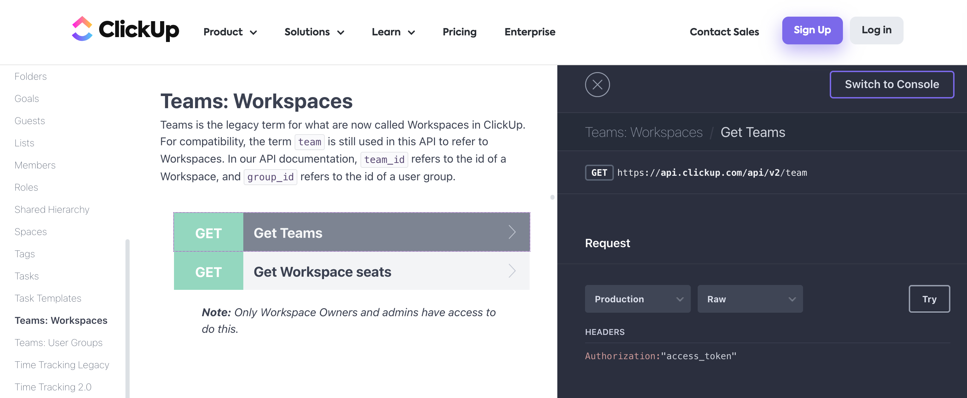Viewport: 967px width, 398px height.
Task: Click the chevron arrow on Get Teams row
Action: point(512,232)
